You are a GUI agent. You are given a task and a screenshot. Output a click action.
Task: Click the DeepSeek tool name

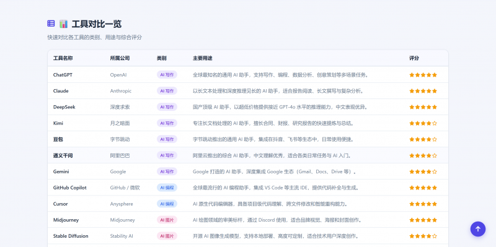coord(64,107)
